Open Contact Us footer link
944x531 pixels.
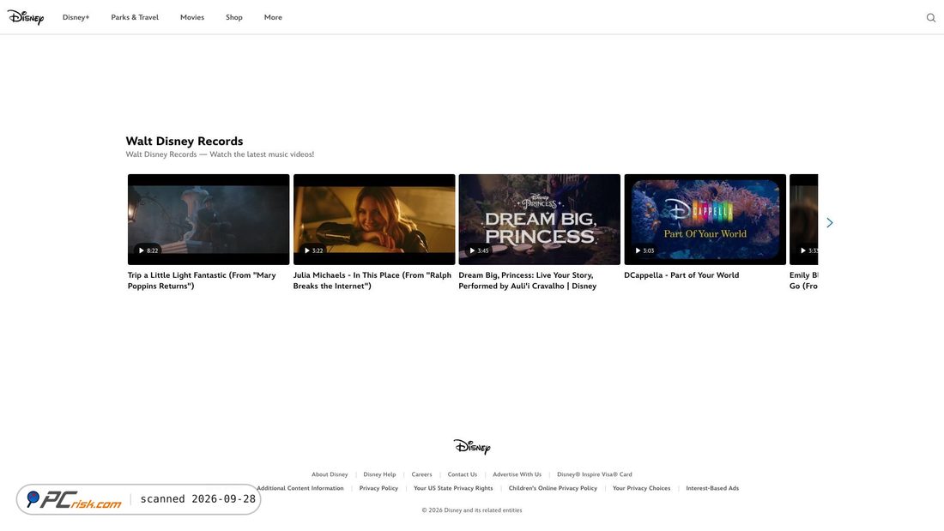coord(463,474)
